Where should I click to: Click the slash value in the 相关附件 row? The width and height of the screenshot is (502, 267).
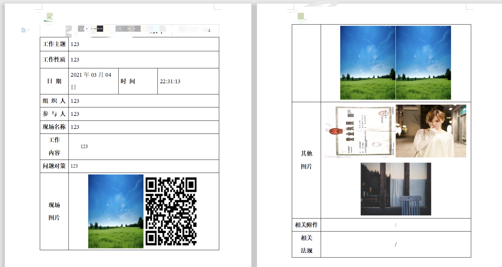396,225
